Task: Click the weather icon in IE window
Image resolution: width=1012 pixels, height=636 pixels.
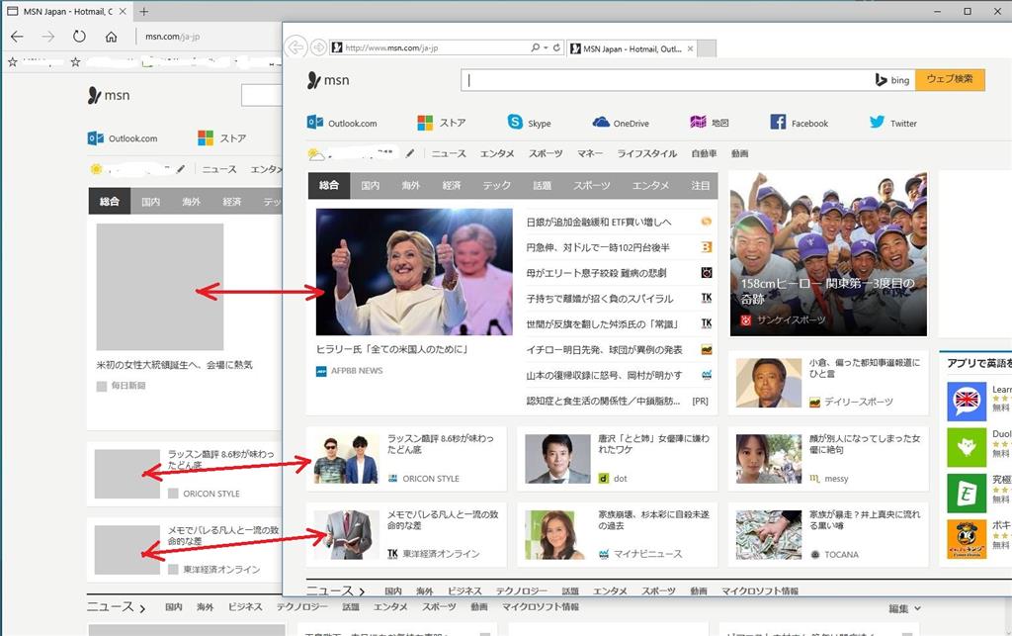Action: (315, 153)
